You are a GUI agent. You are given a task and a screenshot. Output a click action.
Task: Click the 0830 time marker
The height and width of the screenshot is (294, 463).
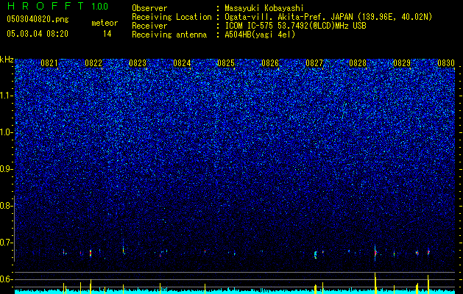pyautogui.click(x=446, y=63)
